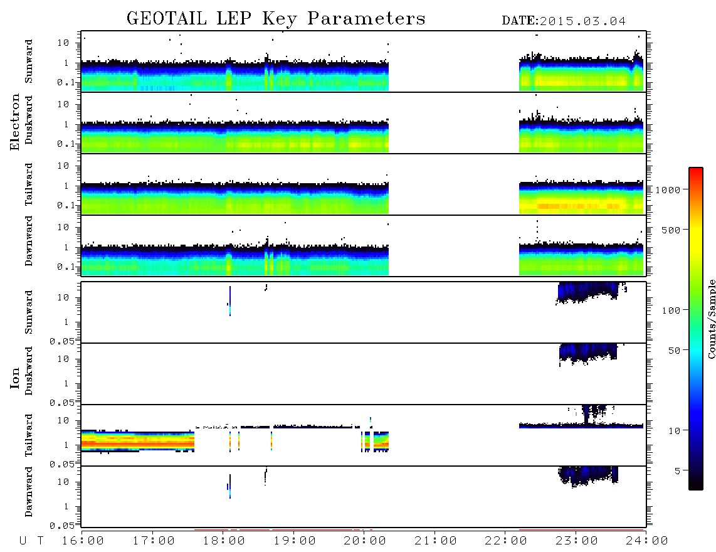
Task: Click the 5 colorbar tick value
Action: pos(677,471)
